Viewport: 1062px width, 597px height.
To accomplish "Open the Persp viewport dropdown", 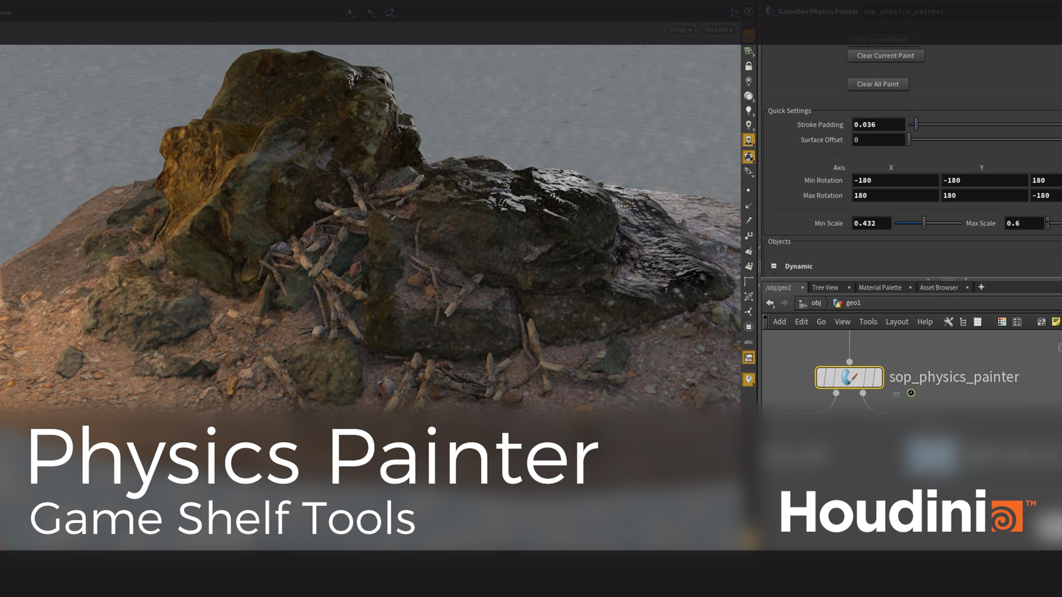I will [680, 30].
